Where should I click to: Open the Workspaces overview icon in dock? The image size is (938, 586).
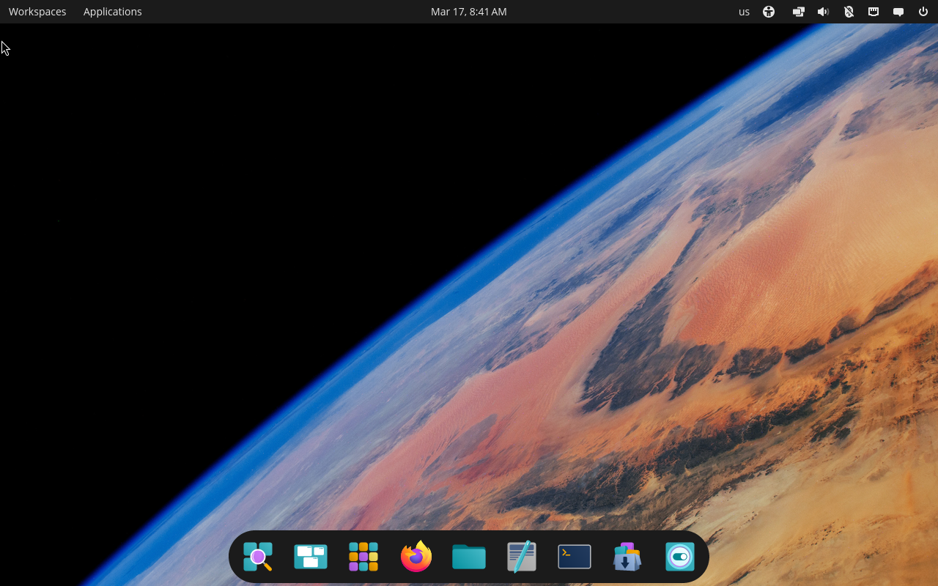pos(311,557)
